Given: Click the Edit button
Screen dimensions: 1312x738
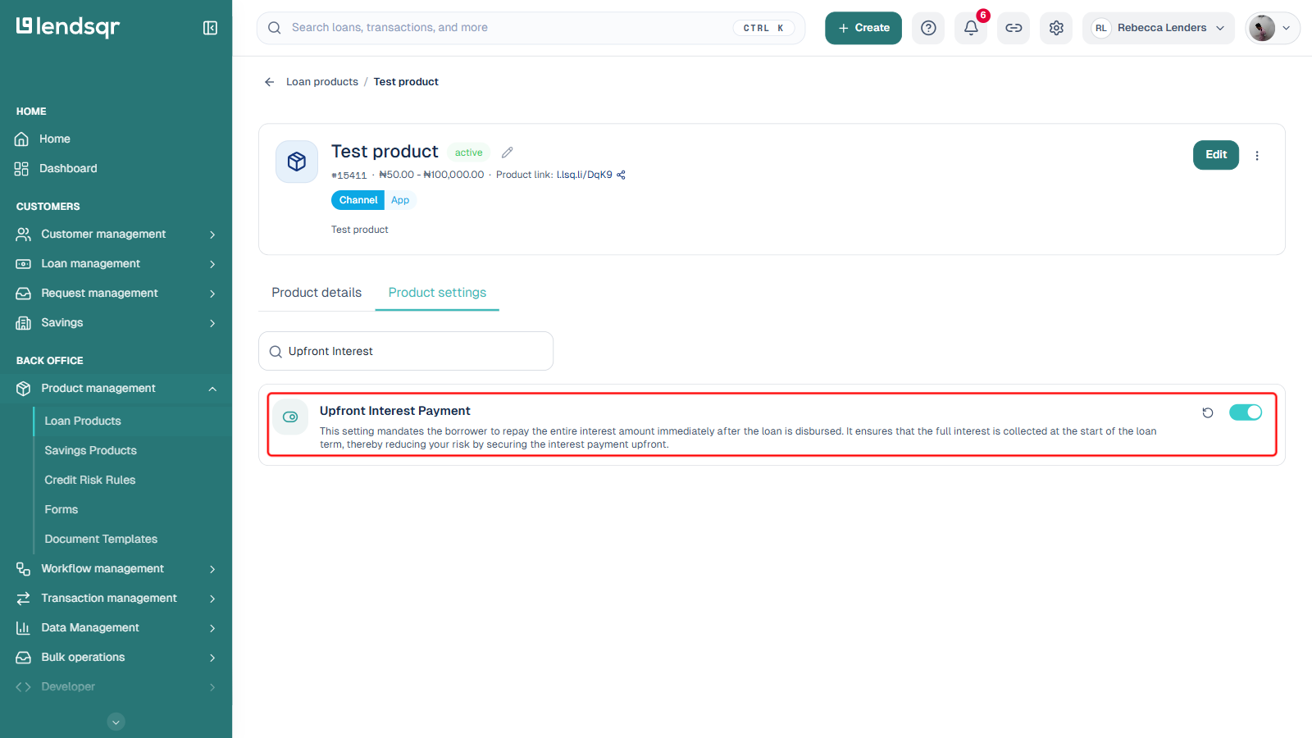Looking at the screenshot, I should coord(1216,155).
